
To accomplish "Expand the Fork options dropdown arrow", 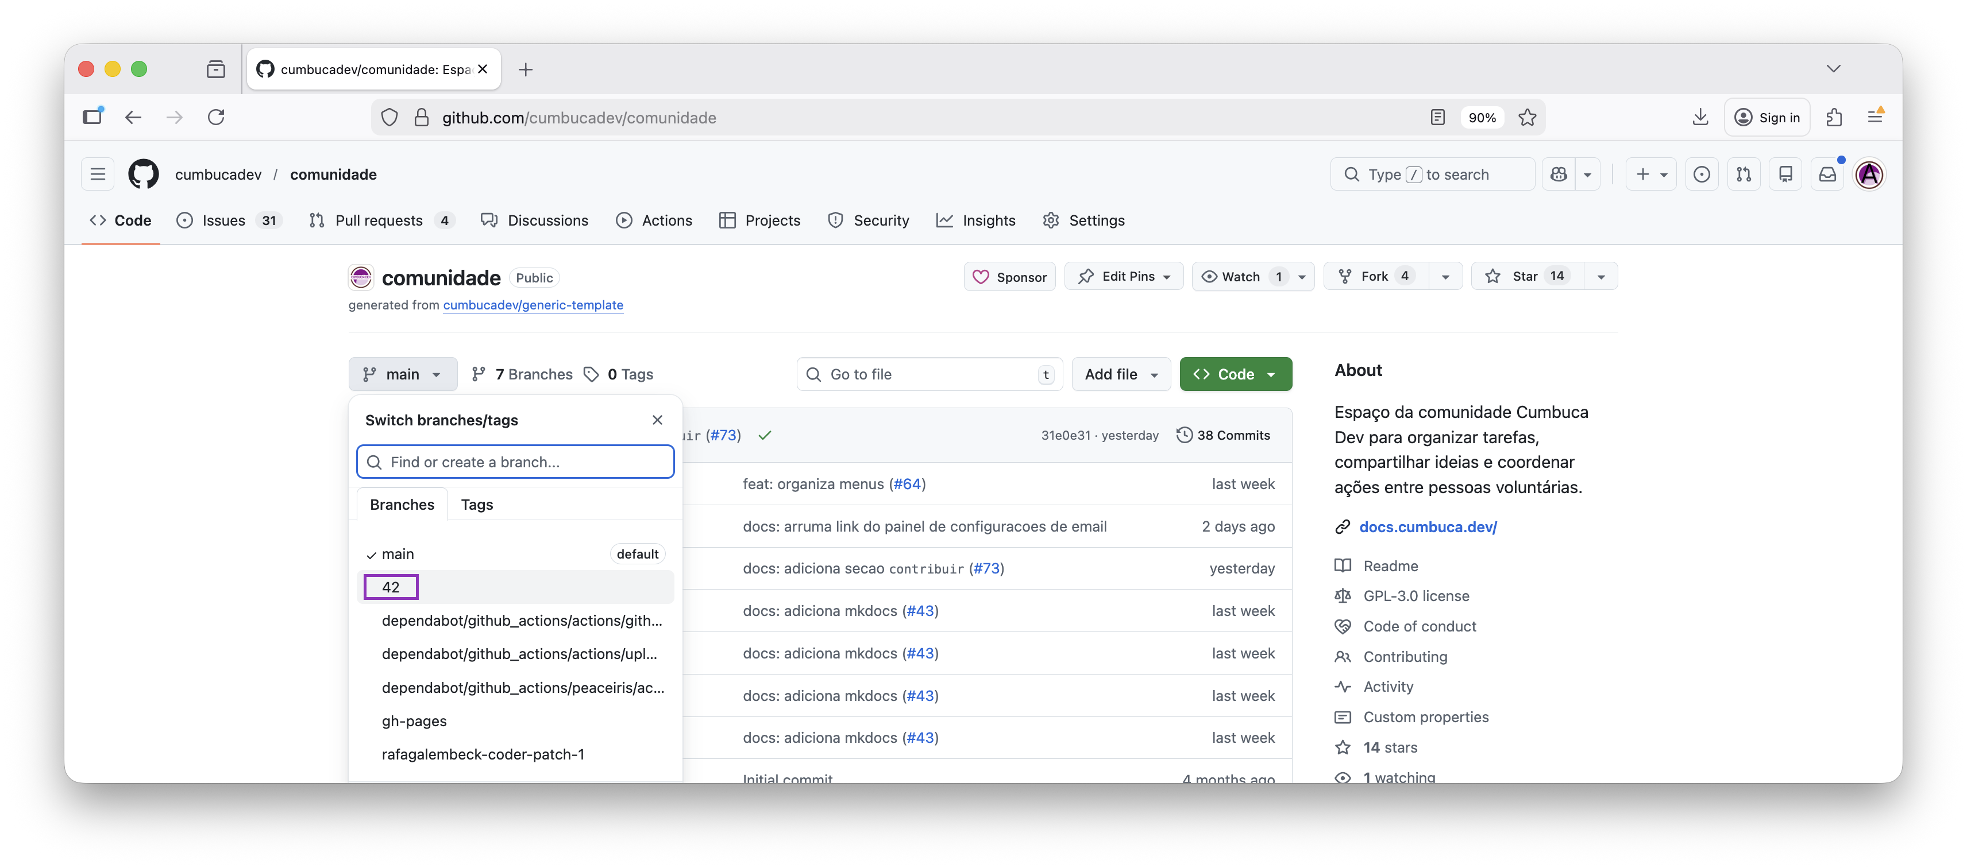I will [x=1445, y=277].
